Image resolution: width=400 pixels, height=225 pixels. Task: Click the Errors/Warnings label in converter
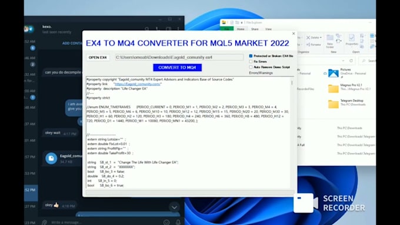261,73
